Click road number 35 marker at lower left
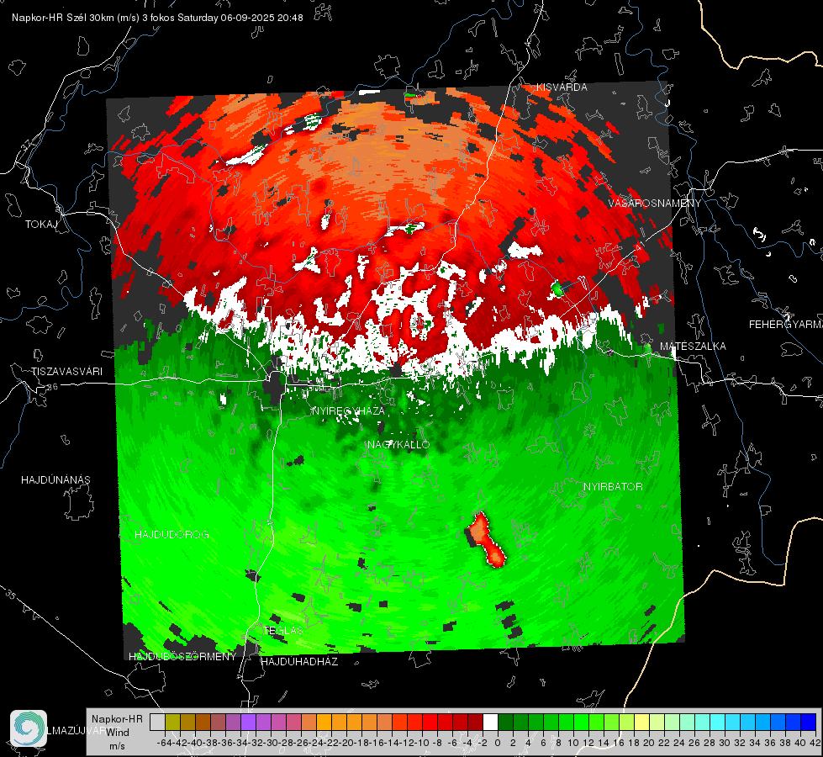This screenshot has width=823, height=757. coord(10,595)
